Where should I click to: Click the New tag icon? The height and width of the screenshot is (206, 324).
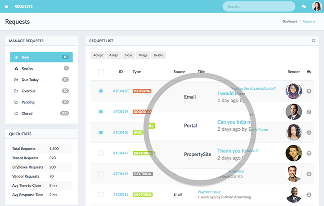(x=16, y=57)
